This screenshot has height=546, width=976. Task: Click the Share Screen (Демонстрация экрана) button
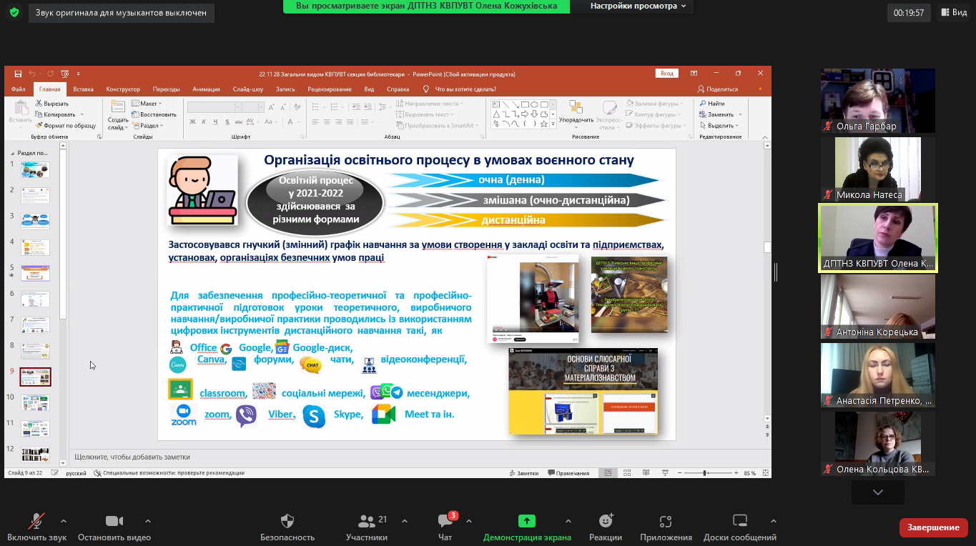point(527,528)
